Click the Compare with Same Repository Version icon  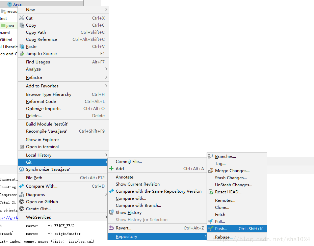111,191
